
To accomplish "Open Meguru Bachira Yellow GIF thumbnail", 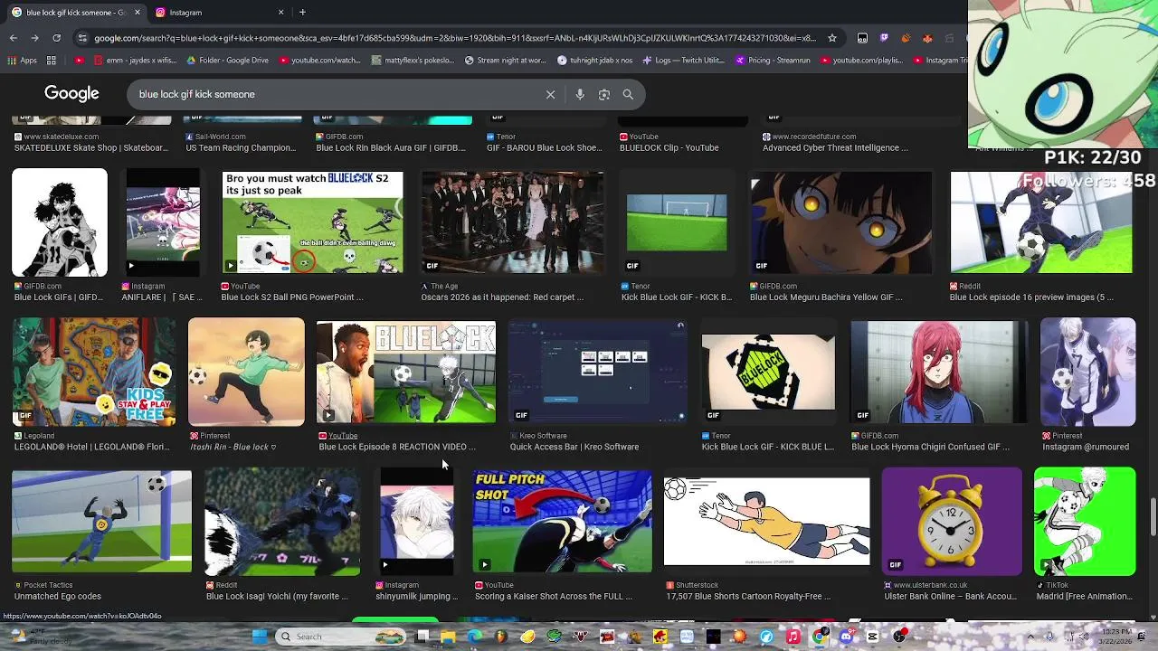I will tap(840, 222).
